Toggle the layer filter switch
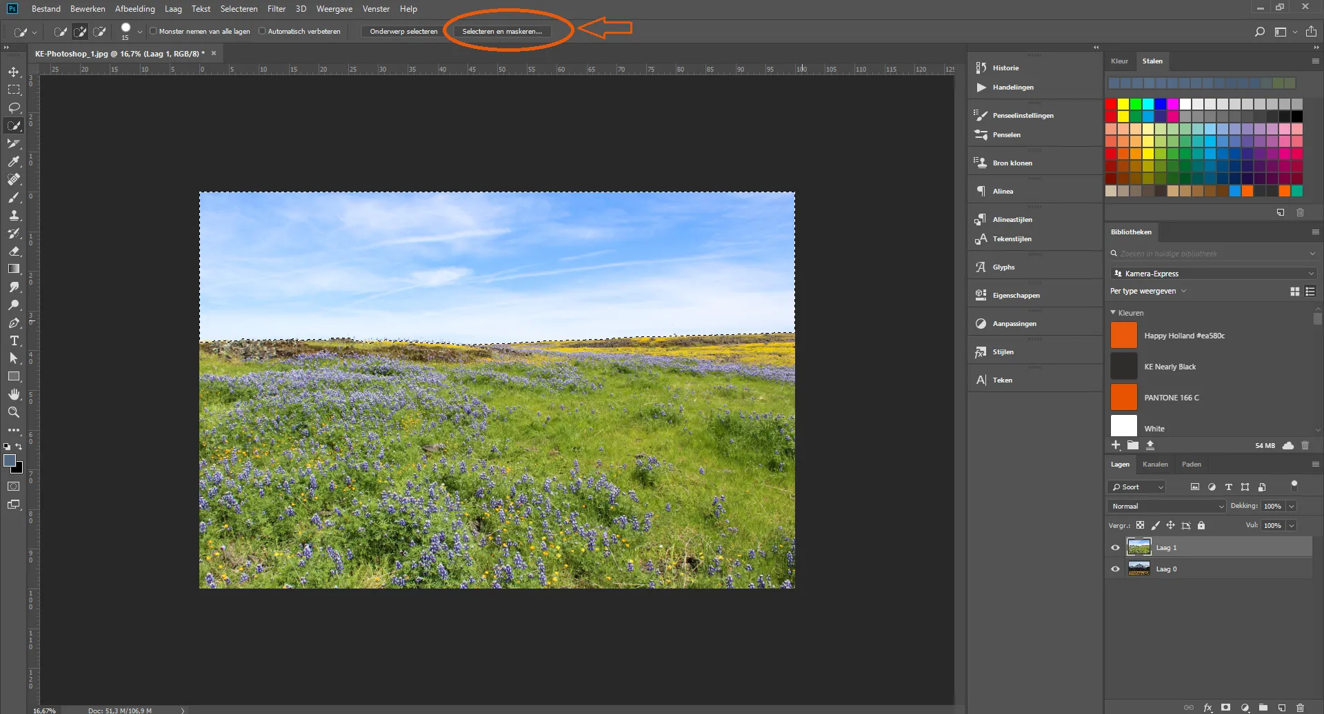 click(x=1294, y=486)
